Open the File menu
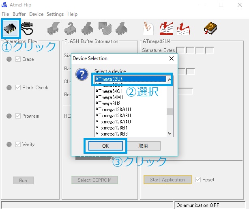 [x=5, y=14]
